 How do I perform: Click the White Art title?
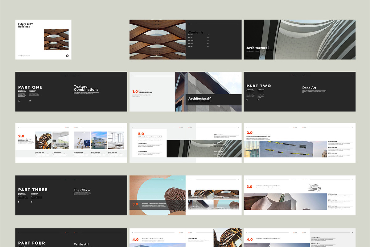point(81,244)
